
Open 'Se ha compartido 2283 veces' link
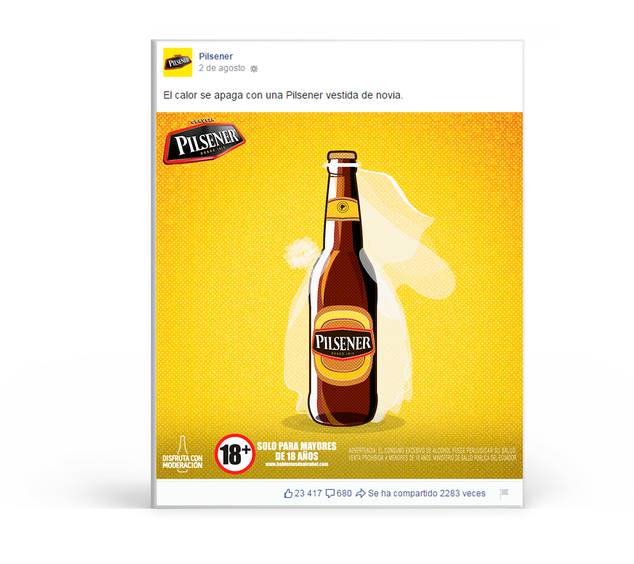(x=427, y=493)
